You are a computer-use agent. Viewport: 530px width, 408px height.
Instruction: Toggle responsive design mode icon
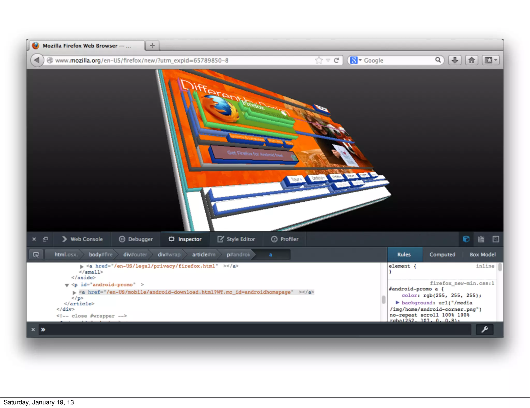(x=496, y=239)
